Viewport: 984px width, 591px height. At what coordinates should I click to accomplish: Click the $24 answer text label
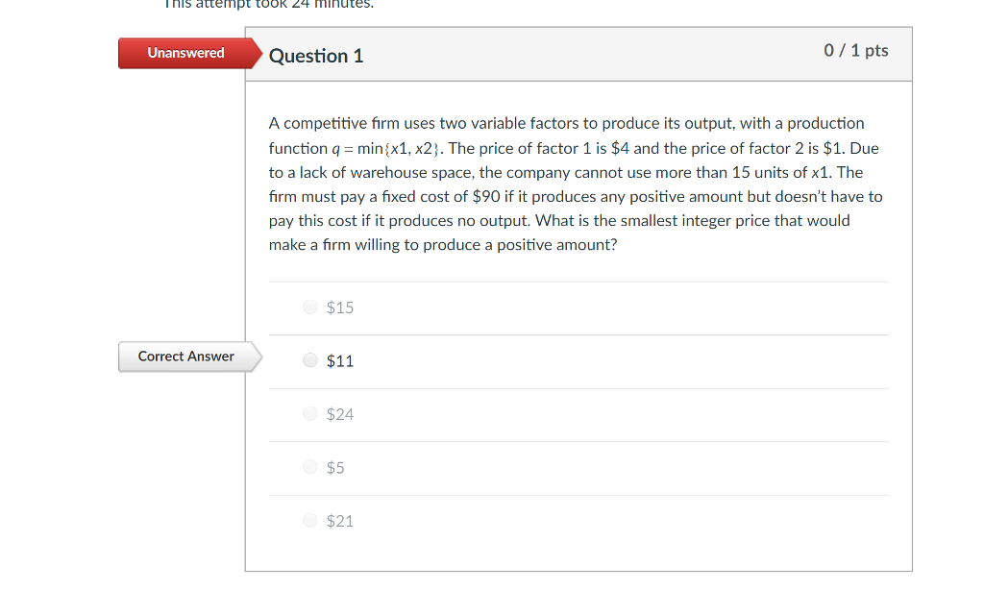point(340,413)
